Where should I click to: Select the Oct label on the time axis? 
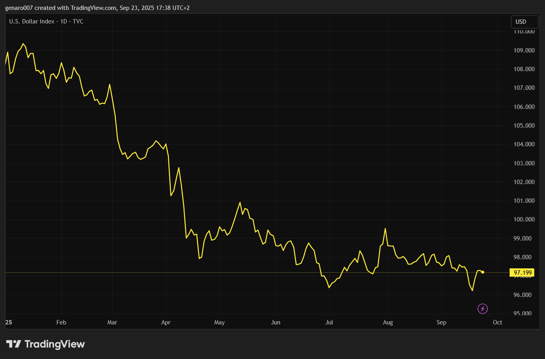click(x=498, y=322)
